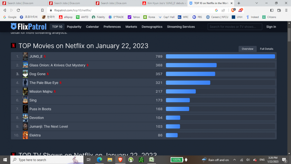
Task: Click the Elektra poster thumbnail
Action: (25, 135)
